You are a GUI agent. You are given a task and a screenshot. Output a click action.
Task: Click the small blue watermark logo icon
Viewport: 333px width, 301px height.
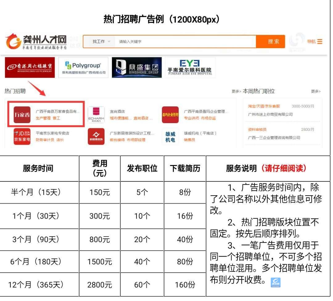[275, 282]
